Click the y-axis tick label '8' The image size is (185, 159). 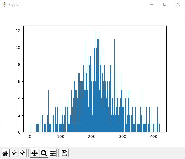click(x=19, y=65)
